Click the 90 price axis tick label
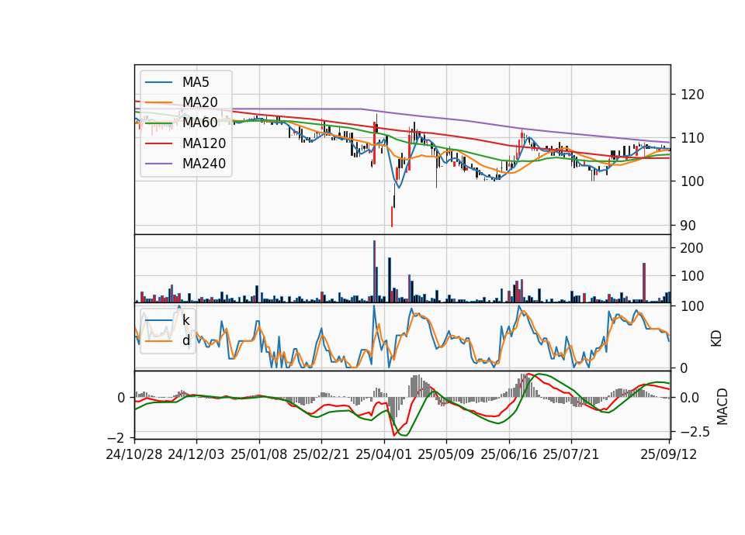Image resolution: width=745 pixels, height=535 pixels. (688, 226)
